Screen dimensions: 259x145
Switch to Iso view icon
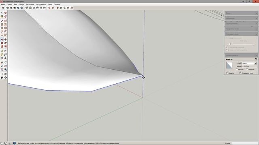27,8
